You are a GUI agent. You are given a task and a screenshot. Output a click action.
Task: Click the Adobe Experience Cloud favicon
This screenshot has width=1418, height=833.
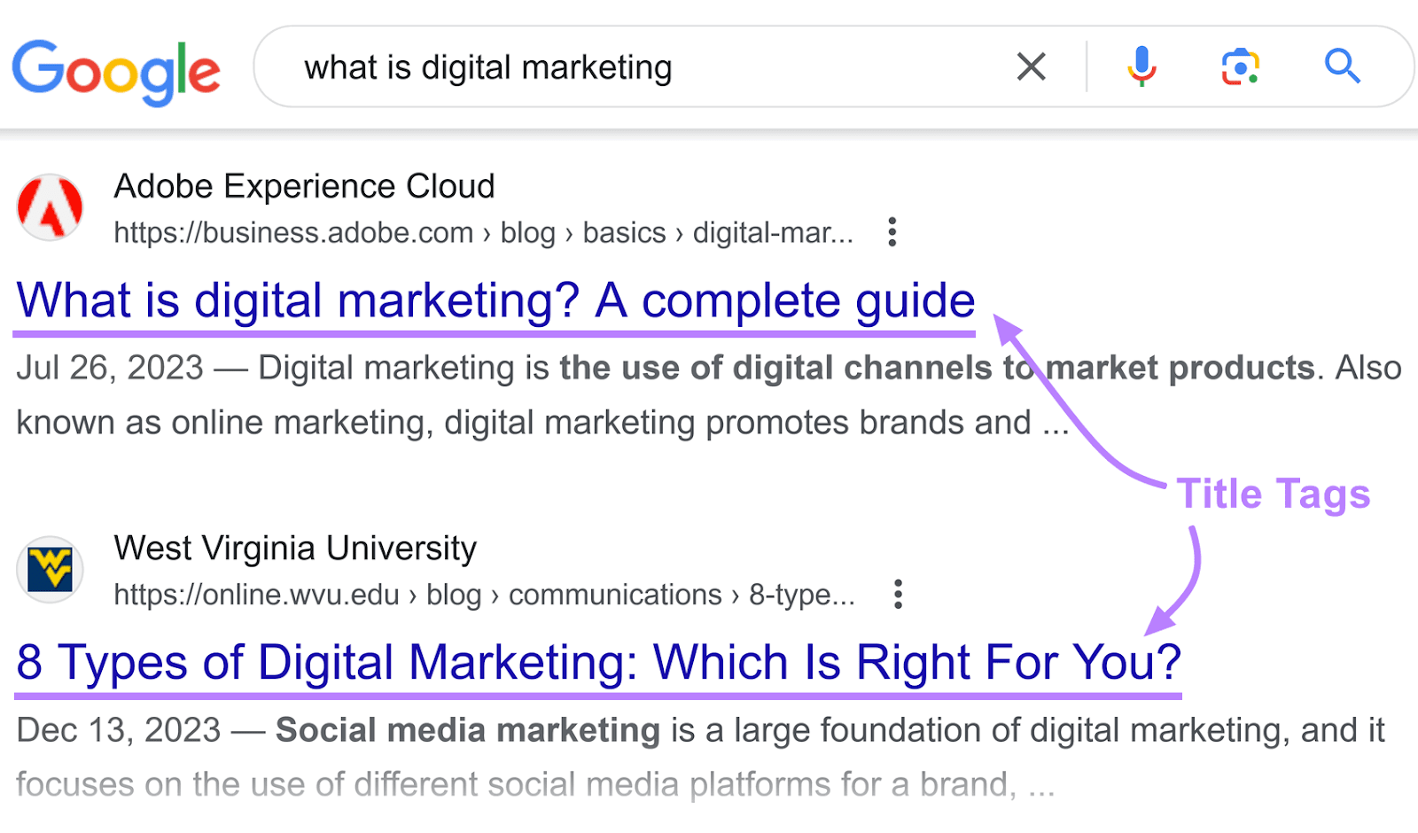(x=50, y=208)
